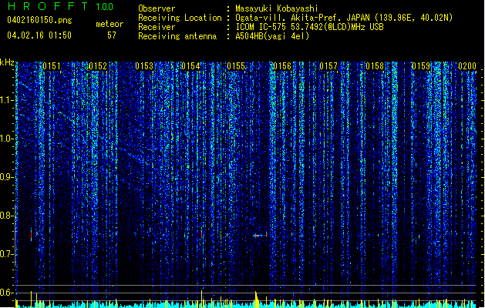
Task: Click the red meteor echo before 0151
Action: click(x=32, y=235)
